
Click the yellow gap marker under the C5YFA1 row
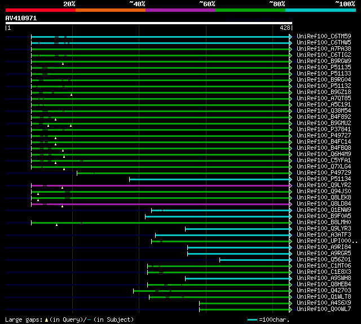(55, 163)
